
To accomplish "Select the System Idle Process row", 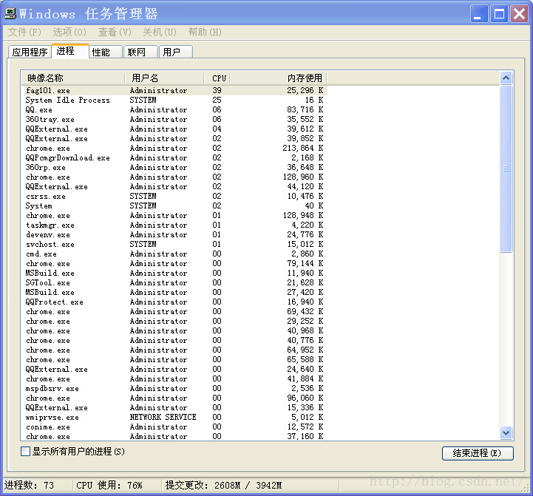I will (174, 100).
